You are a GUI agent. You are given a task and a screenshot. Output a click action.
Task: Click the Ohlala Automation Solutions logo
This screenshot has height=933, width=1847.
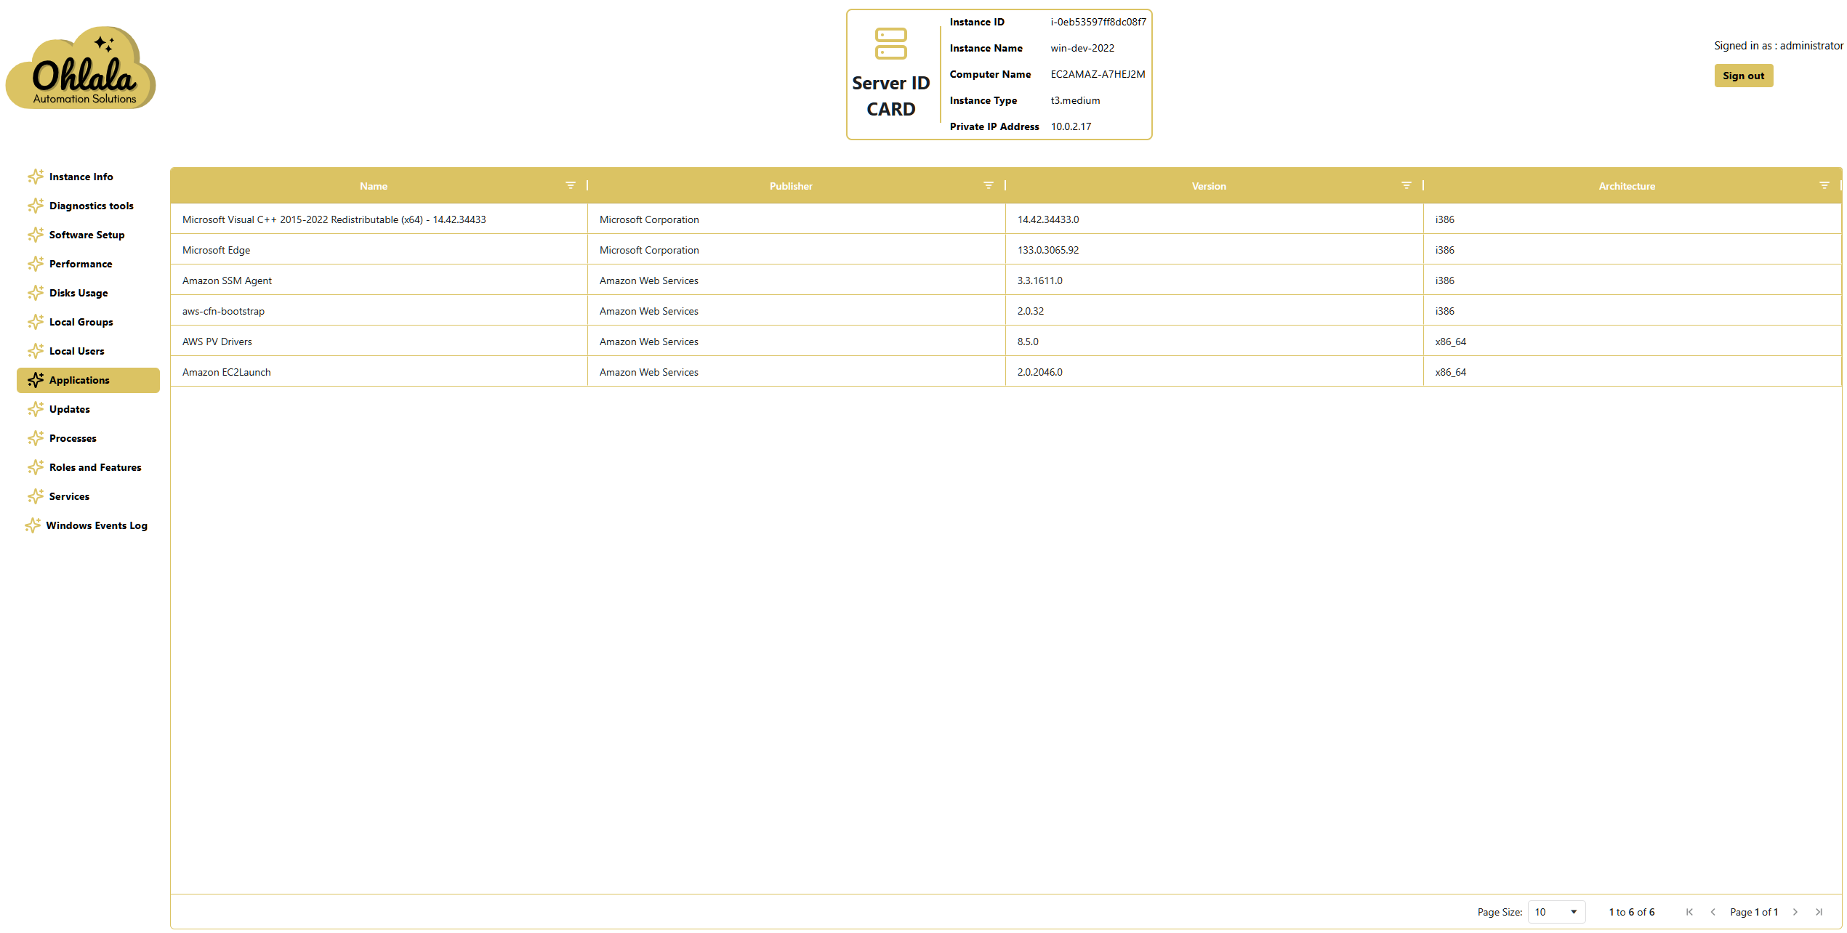tap(81, 68)
